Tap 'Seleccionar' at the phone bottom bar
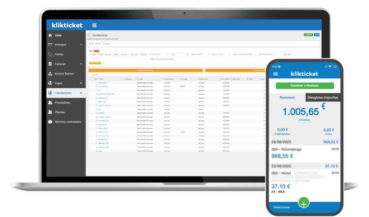 [x=282, y=207]
